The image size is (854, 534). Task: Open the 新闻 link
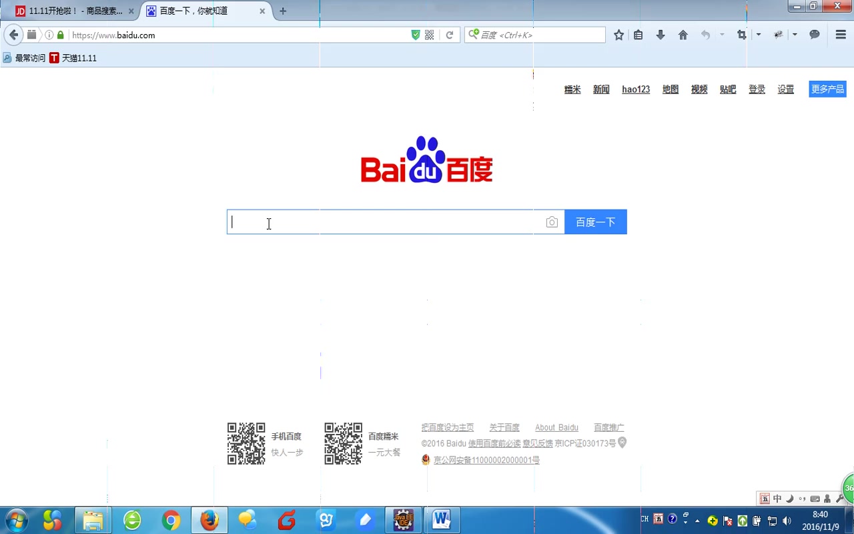coord(601,89)
